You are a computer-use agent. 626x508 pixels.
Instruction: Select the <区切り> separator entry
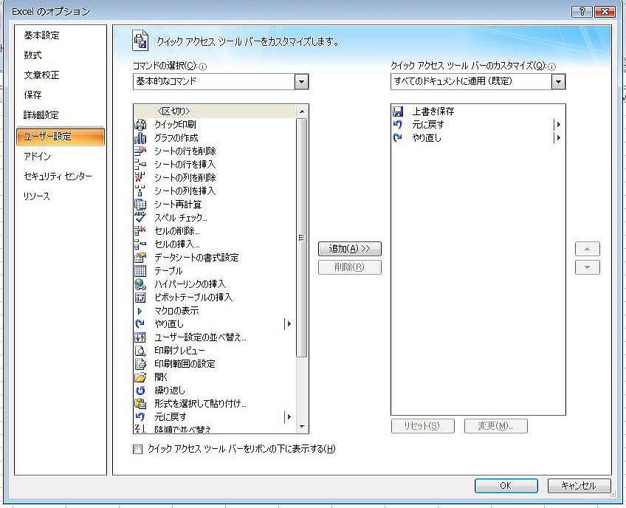tap(216, 111)
